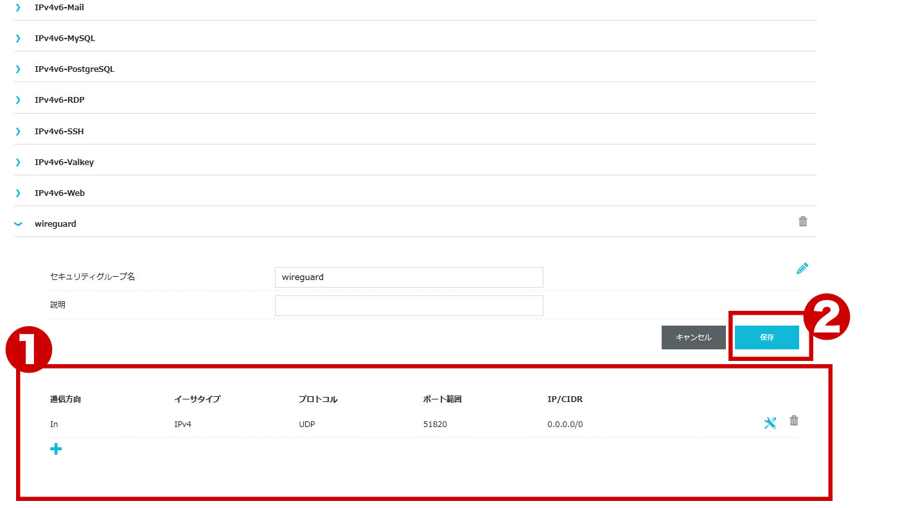The height and width of the screenshot is (508, 900).
Task: Expand the IPv4v6-Valkey security group
Action: pyautogui.click(x=18, y=162)
